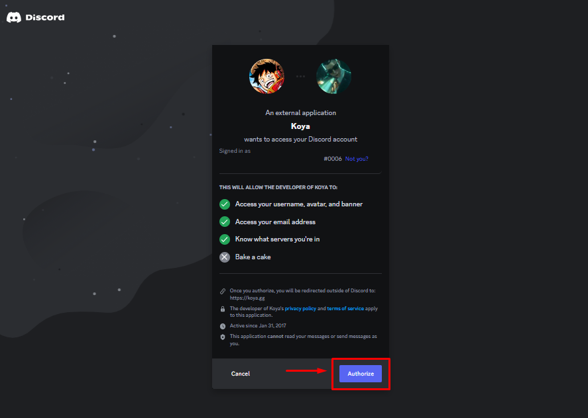The width and height of the screenshot is (588, 418).
Task: Click the lock icon beside privacy notice
Action: point(223,309)
